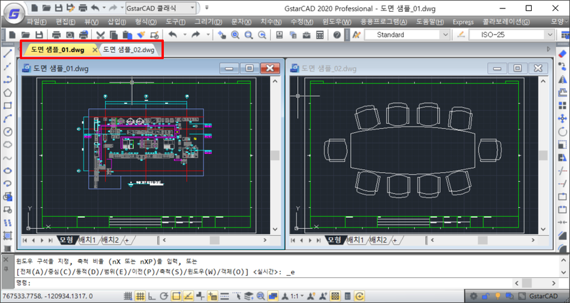Toggle grid display in status bar
This screenshot has height=303, width=570.
point(139,296)
